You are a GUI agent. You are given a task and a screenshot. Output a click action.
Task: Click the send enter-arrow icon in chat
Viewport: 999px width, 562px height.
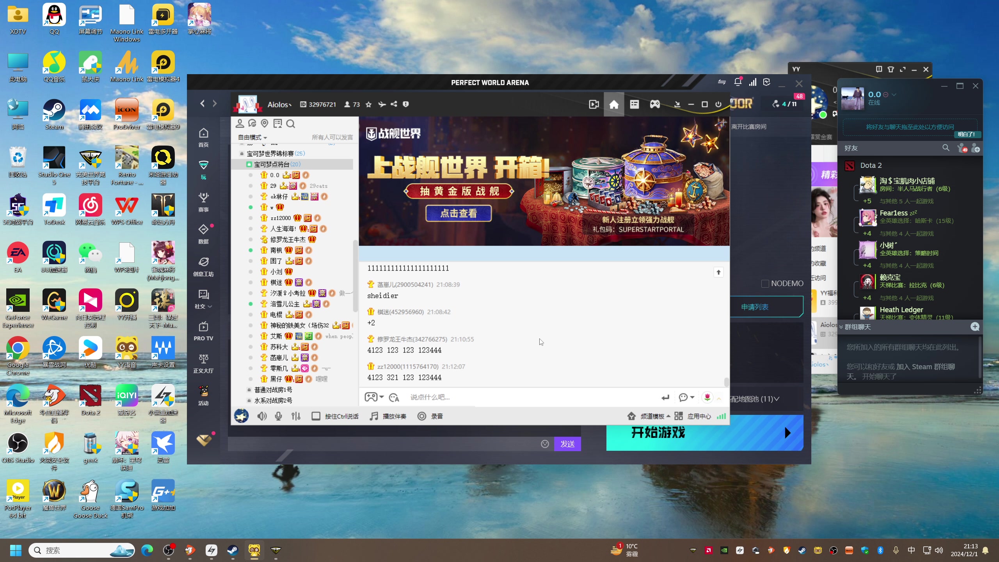tap(665, 397)
